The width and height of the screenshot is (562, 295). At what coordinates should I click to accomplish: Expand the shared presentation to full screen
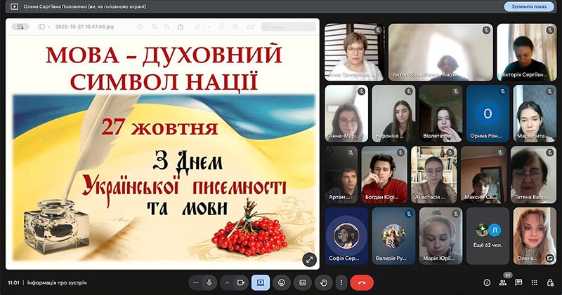point(309,259)
